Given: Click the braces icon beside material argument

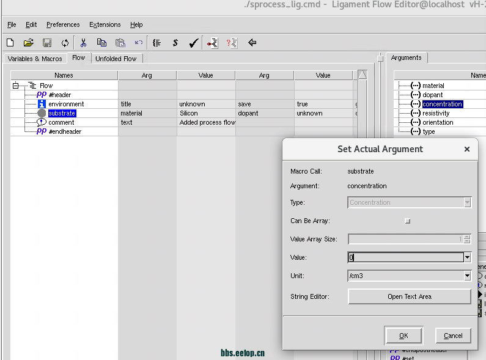Looking at the screenshot, I should [415, 86].
